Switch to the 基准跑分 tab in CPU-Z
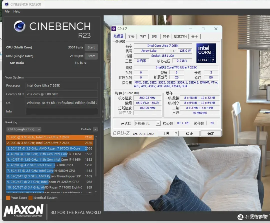 click(x=180, y=36)
